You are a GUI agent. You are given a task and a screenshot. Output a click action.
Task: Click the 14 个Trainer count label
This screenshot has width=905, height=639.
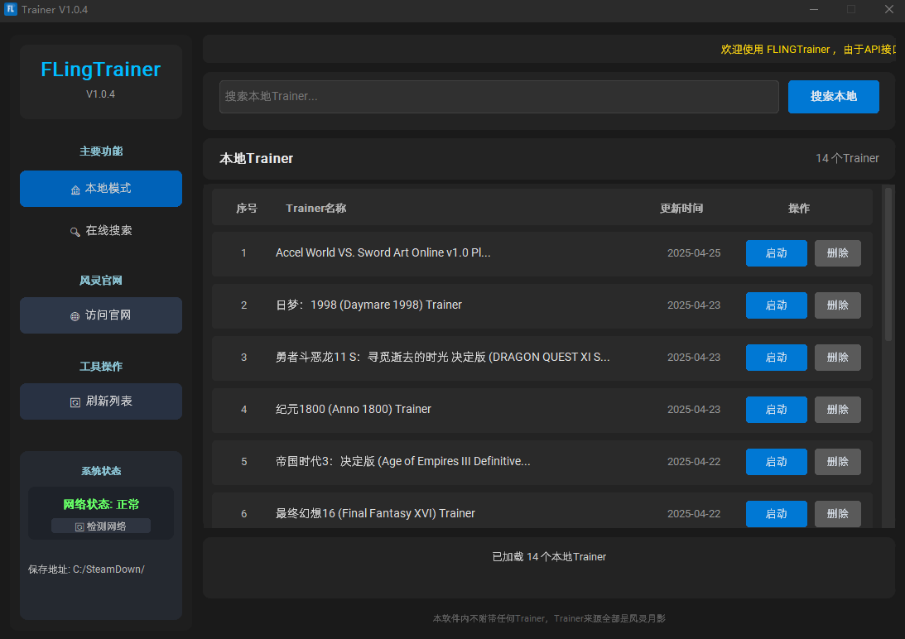pyautogui.click(x=847, y=158)
